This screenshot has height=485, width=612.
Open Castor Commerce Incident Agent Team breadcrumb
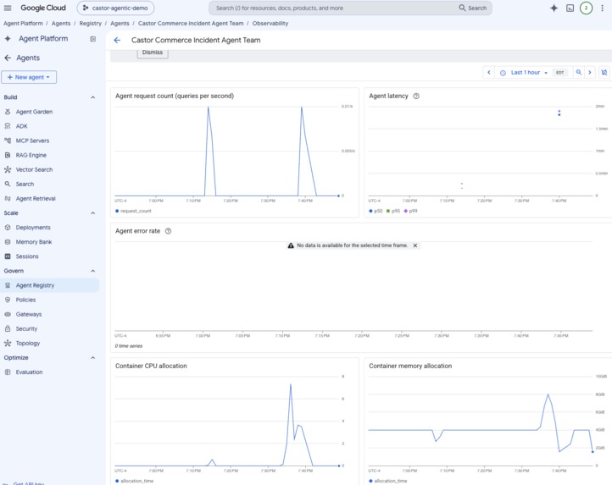point(191,24)
